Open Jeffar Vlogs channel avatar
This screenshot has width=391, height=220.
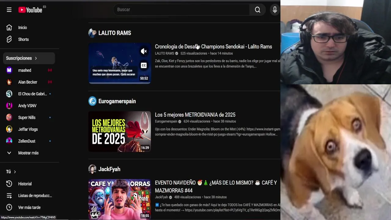[9, 129]
